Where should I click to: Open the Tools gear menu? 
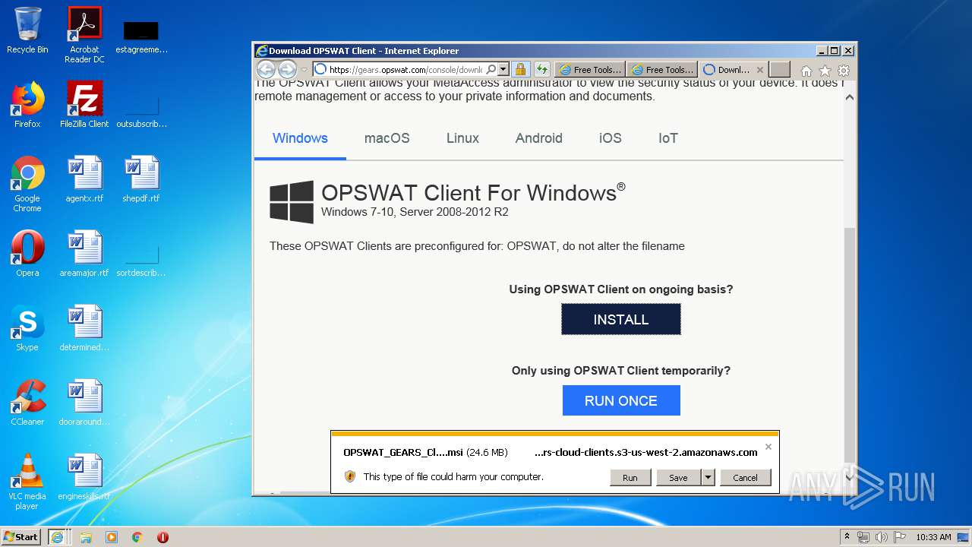click(844, 71)
